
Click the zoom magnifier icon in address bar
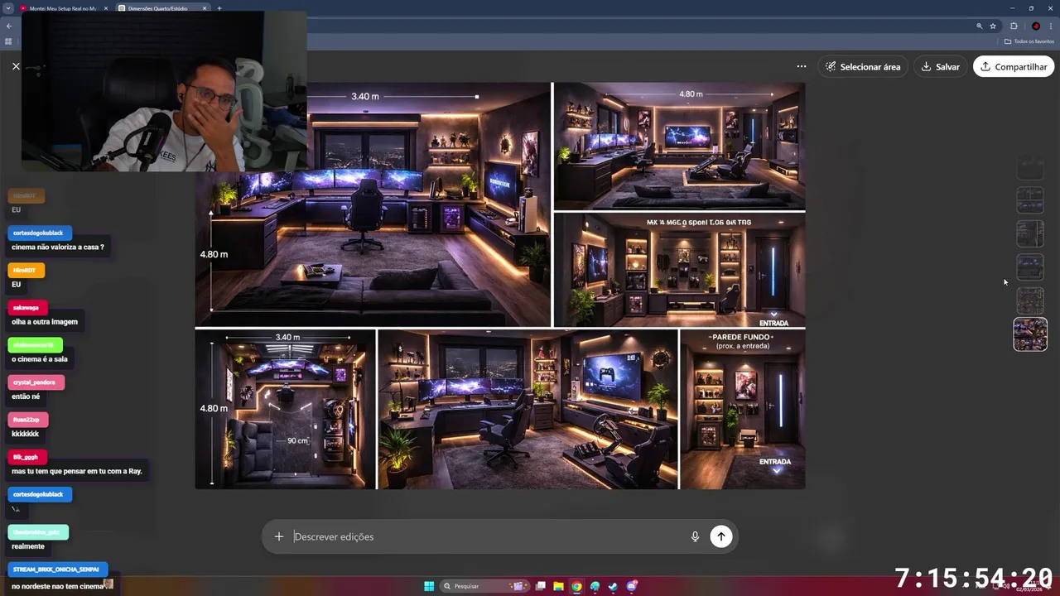(980, 26)
